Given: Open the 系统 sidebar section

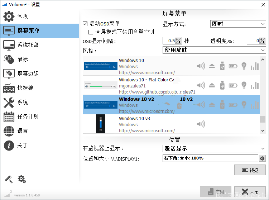Looking at the screenshot, I should point(40,102).
